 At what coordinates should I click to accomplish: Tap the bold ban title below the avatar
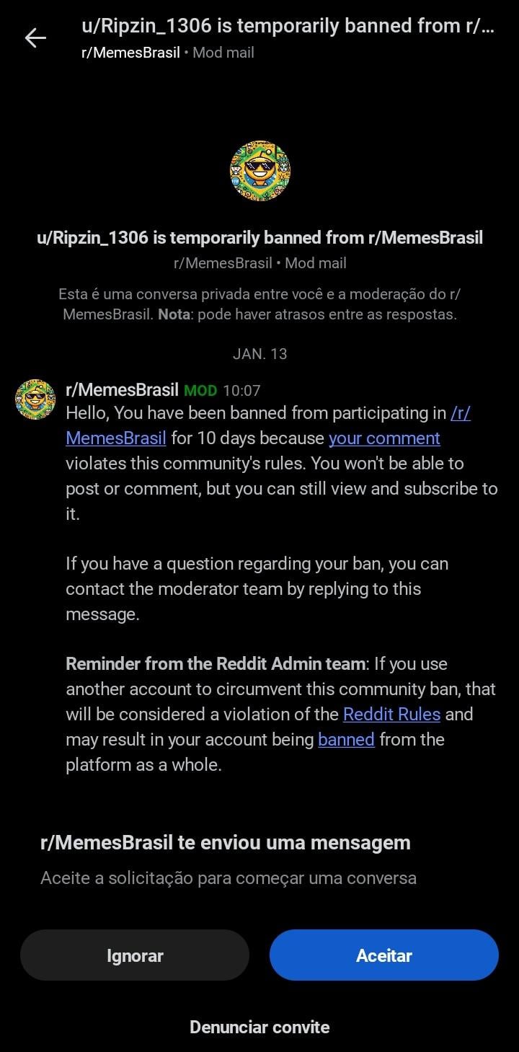(259, 238)
